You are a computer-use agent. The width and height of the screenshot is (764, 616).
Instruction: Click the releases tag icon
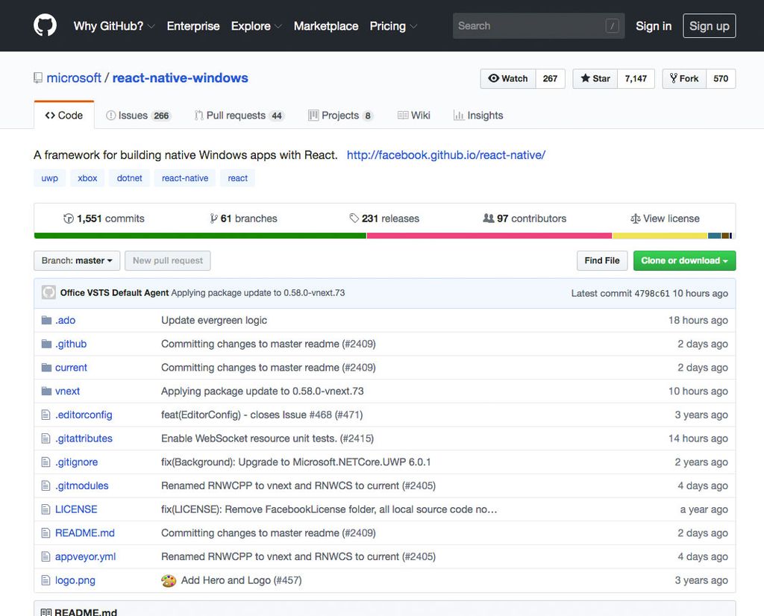(x=354, y=218)
